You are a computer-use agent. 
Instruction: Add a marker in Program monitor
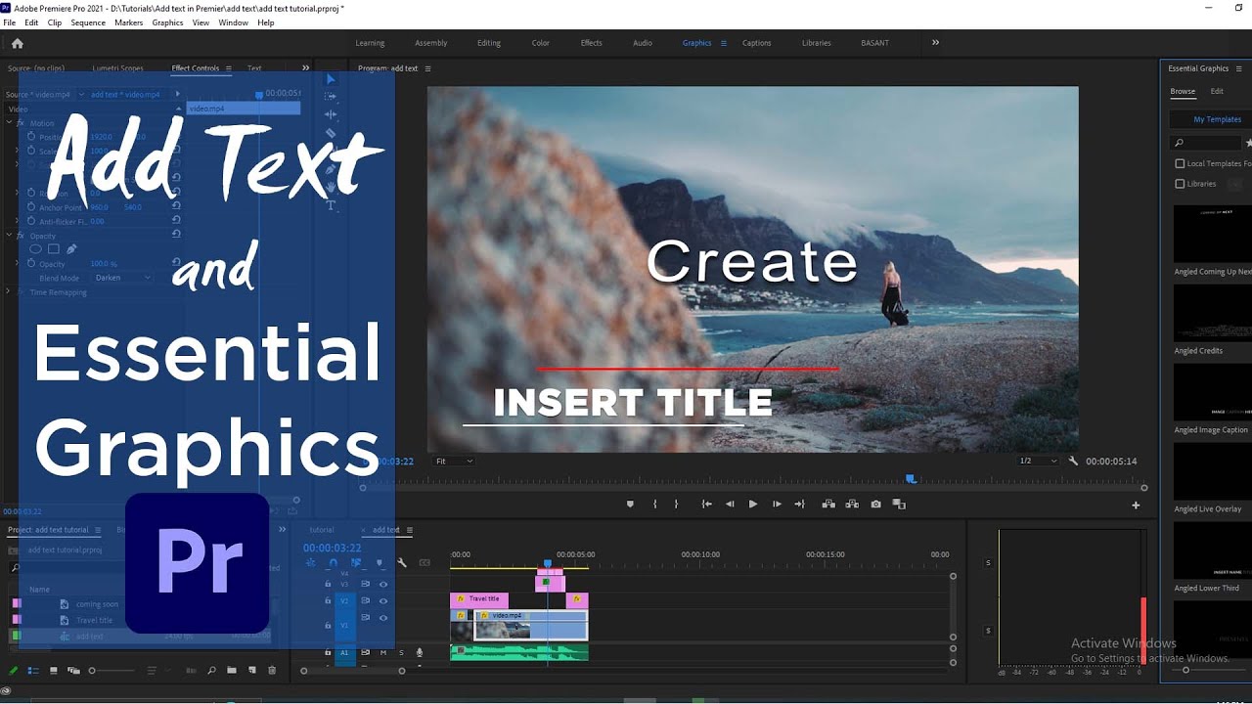(x=630, y=505)
